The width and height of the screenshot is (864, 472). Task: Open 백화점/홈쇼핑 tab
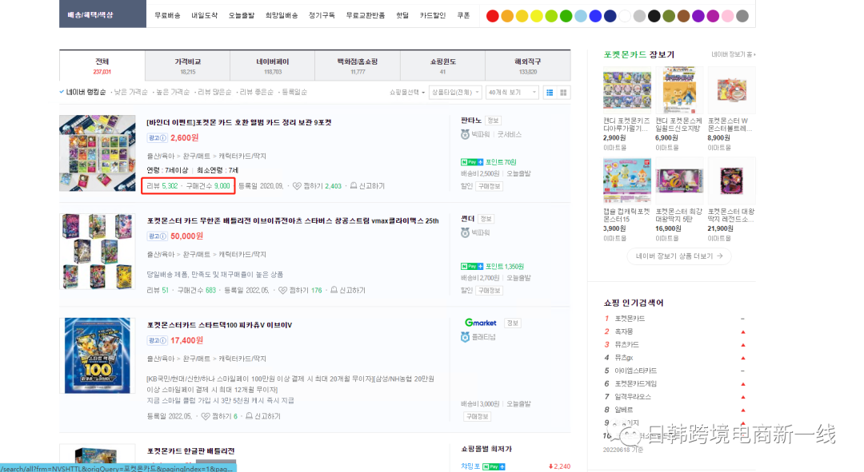click(x=358, y=65)
